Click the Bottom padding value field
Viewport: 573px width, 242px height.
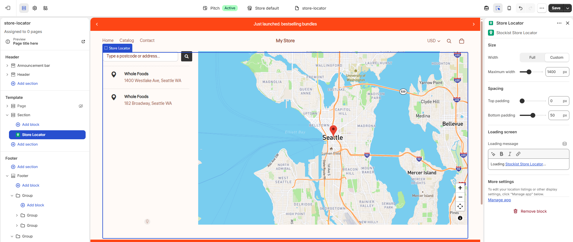pyautogui.click(x=559, y=115)
